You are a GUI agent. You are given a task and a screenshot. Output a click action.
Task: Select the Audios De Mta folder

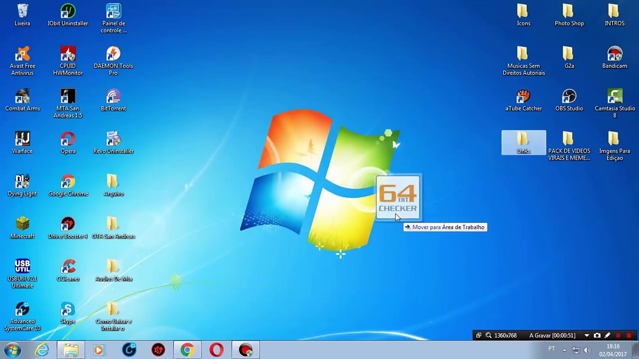pos(113,270)
